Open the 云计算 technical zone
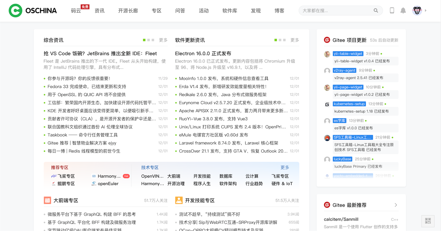The image size is (441, 231). point(252,176)
